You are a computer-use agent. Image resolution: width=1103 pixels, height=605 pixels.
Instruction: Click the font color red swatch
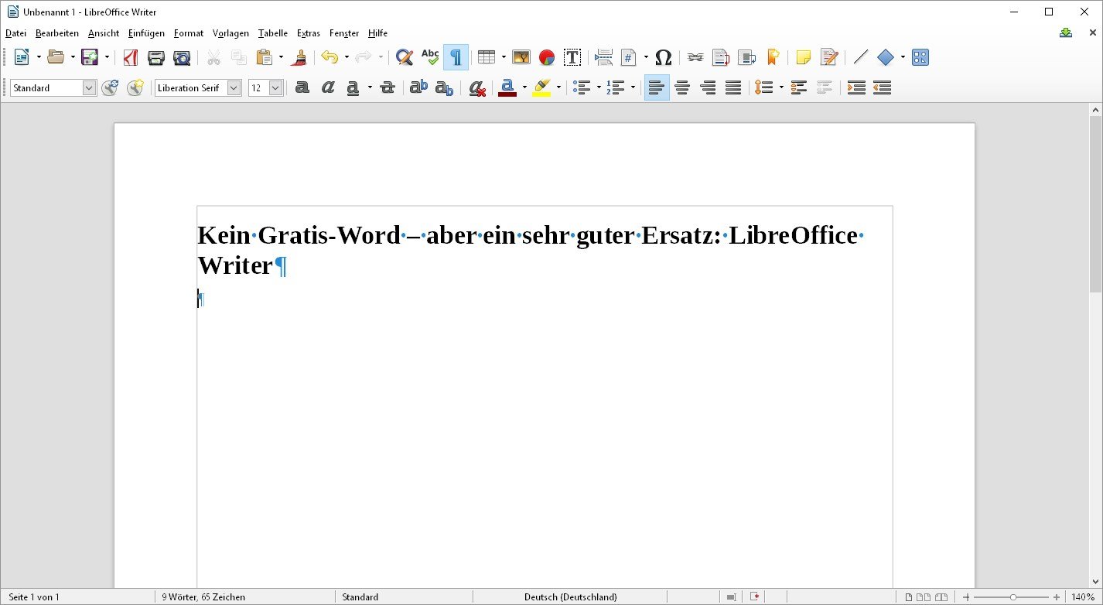507,88
